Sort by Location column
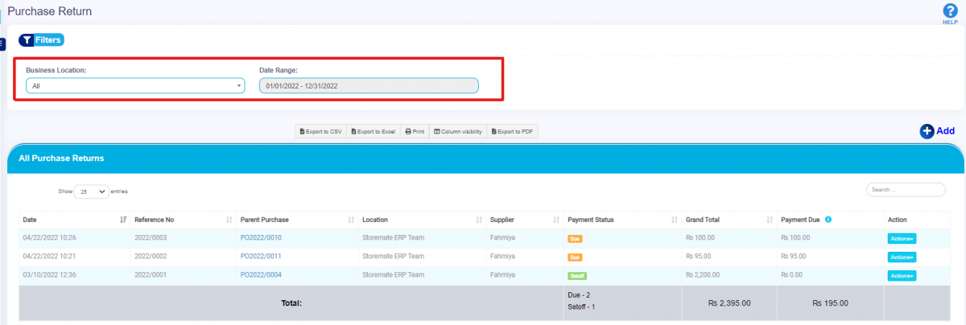Viewport: 966px width, 325px height. [422, 219]
